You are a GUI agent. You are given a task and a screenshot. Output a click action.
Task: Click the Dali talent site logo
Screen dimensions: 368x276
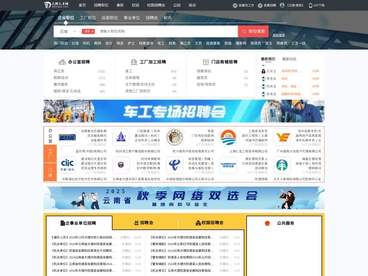tap(56, 5)
